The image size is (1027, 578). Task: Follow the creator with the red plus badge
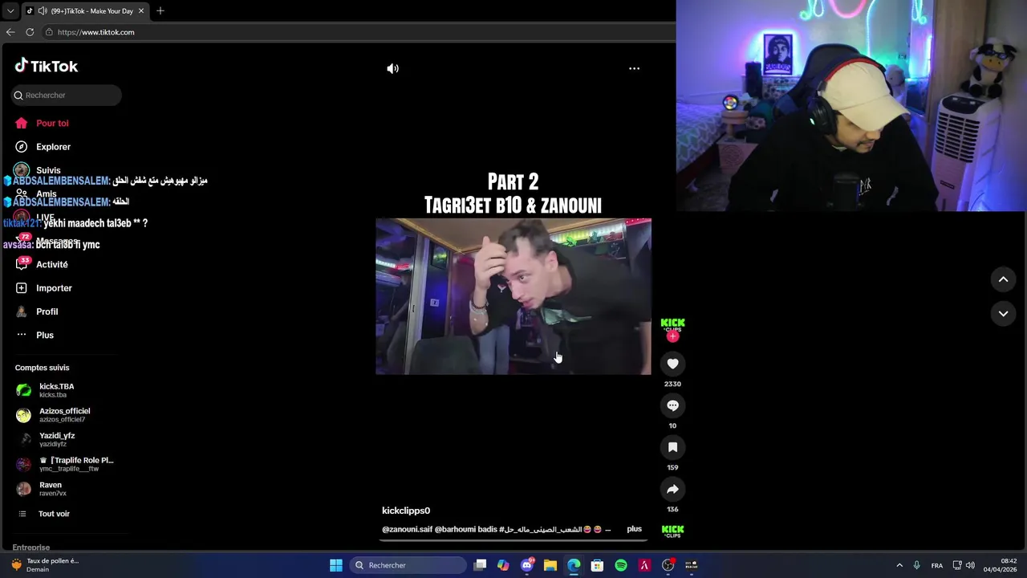(x=672, y=336)
